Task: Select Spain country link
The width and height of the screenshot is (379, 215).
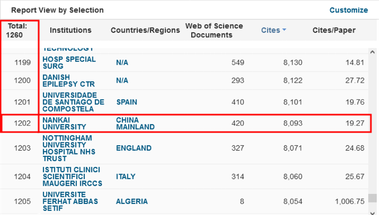Action: point(126,102)
